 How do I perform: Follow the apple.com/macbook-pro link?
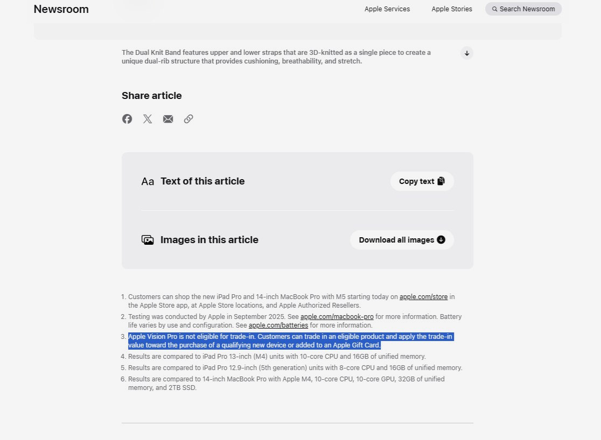[337, 317]
